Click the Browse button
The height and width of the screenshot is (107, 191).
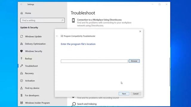click(134, 61)
